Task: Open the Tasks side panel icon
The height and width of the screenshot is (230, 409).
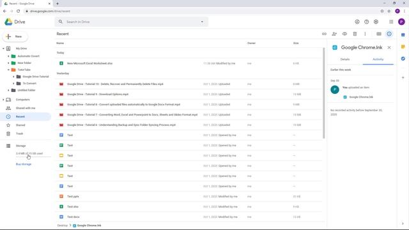Action: (403, 59)
